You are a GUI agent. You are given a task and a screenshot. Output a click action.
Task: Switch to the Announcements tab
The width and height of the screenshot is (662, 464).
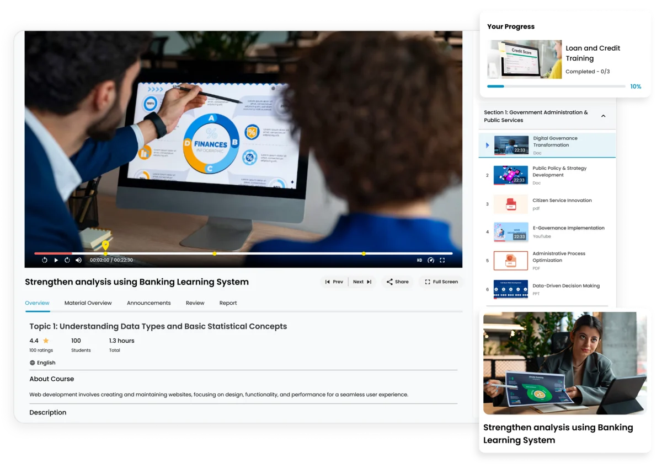(148, 303)
